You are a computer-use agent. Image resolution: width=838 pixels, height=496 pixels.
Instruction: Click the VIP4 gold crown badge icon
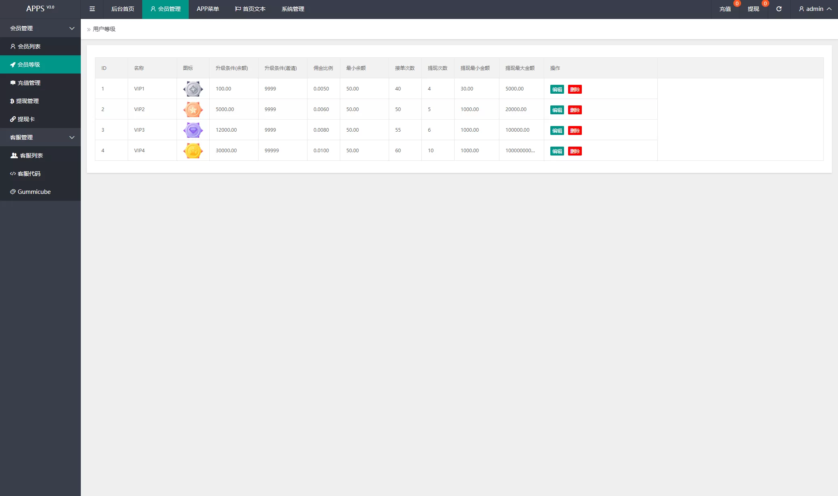[193, 151]
